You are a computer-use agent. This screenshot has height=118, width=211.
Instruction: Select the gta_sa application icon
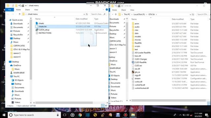coord(133,72)
